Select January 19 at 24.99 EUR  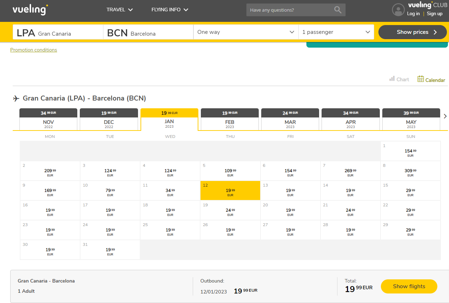pyautogui.click(x=230, y=210)
